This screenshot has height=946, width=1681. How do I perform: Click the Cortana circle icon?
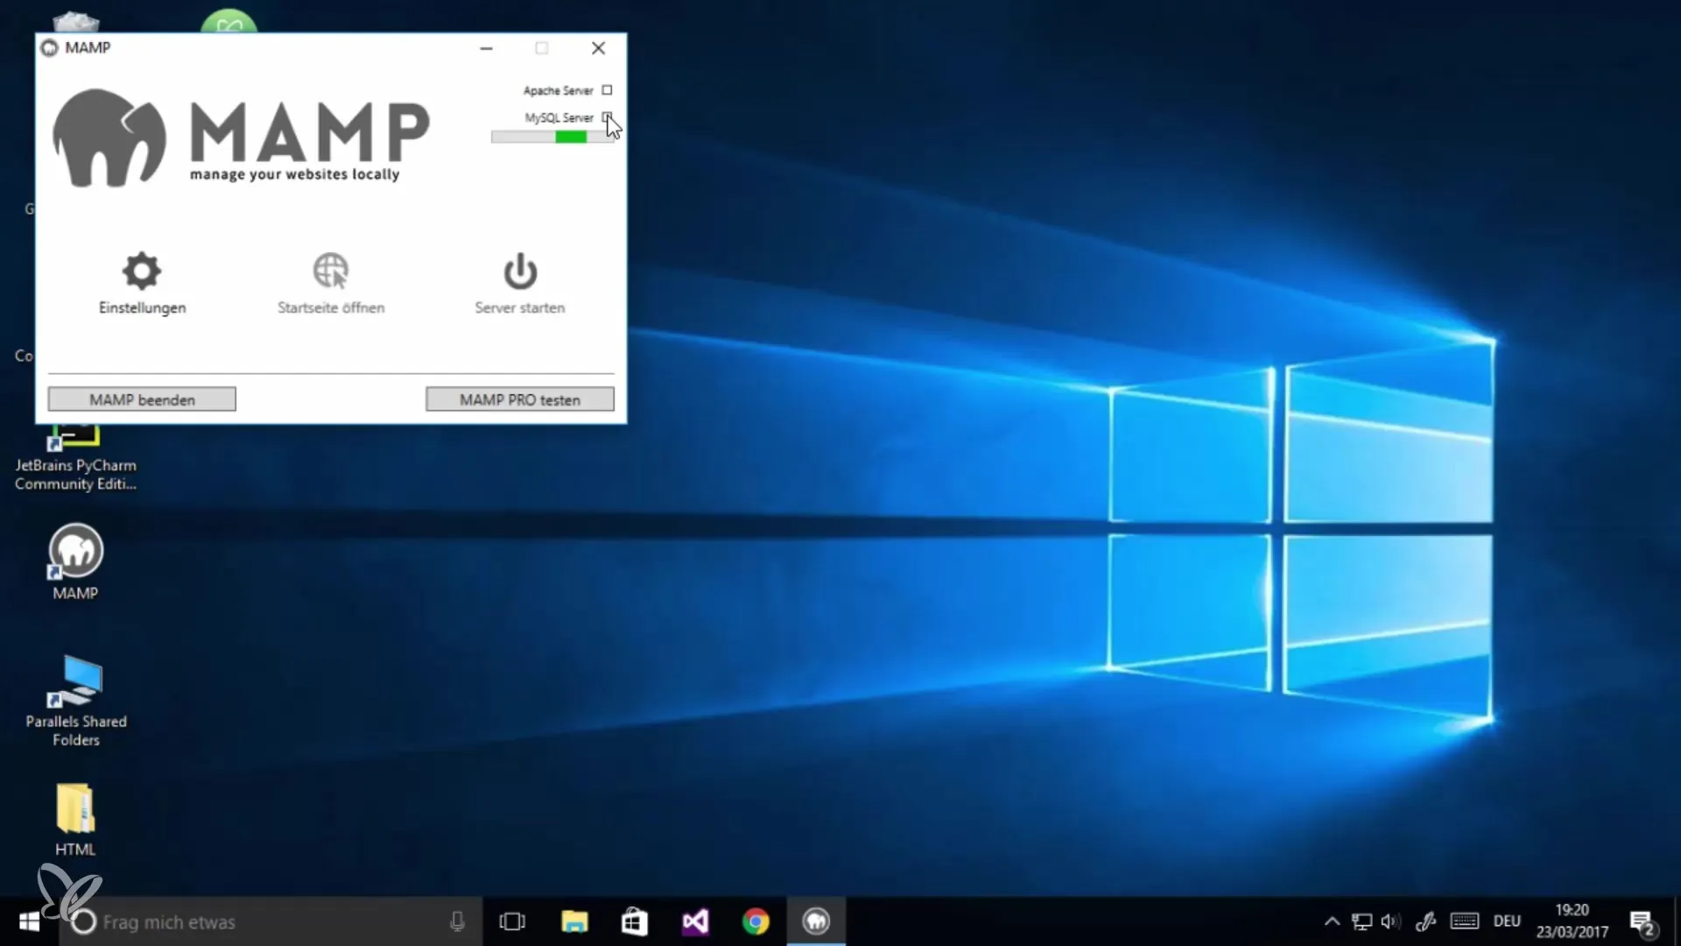tap(83, 921)
